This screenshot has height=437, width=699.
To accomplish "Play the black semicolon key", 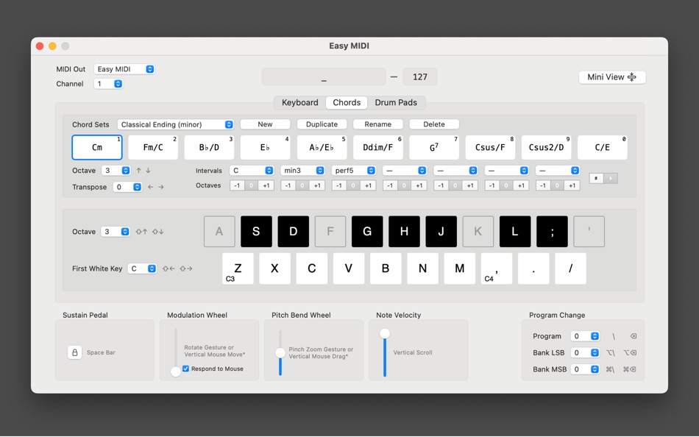I will tap(552, 232).
